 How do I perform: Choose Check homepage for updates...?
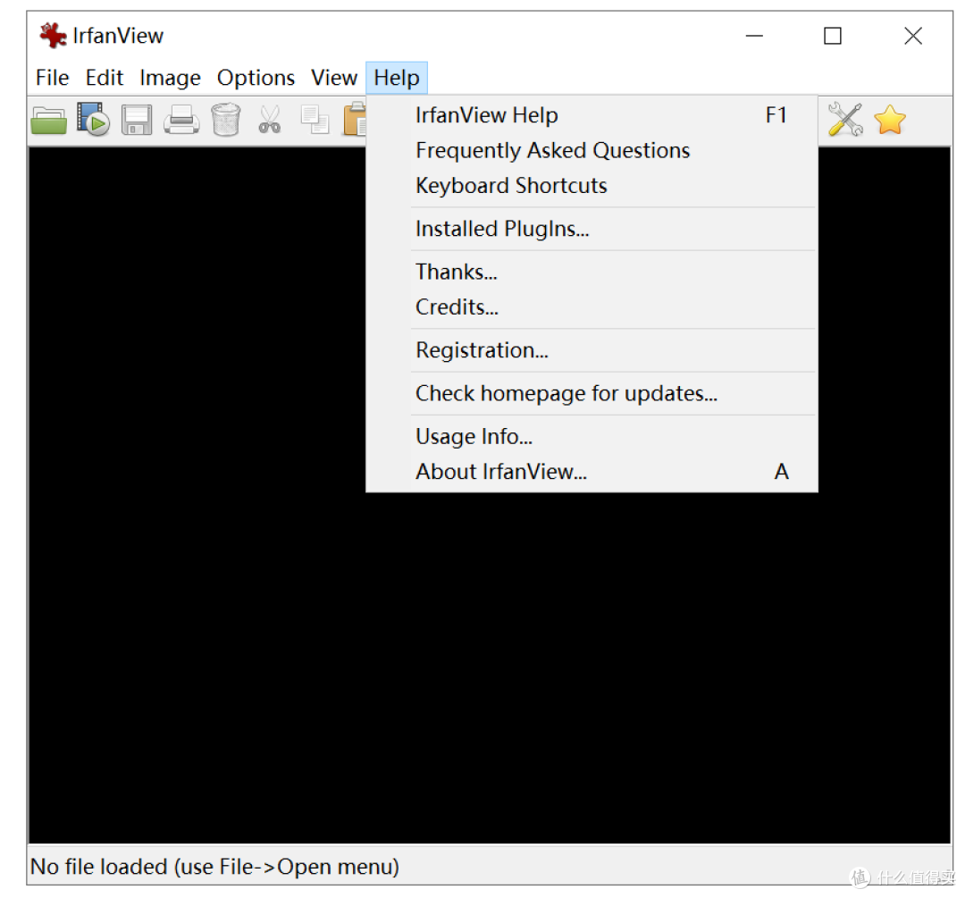(x=592, y=392)
